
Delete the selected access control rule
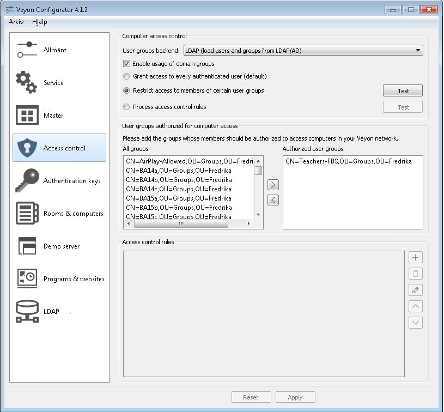[x=416, y=274]
